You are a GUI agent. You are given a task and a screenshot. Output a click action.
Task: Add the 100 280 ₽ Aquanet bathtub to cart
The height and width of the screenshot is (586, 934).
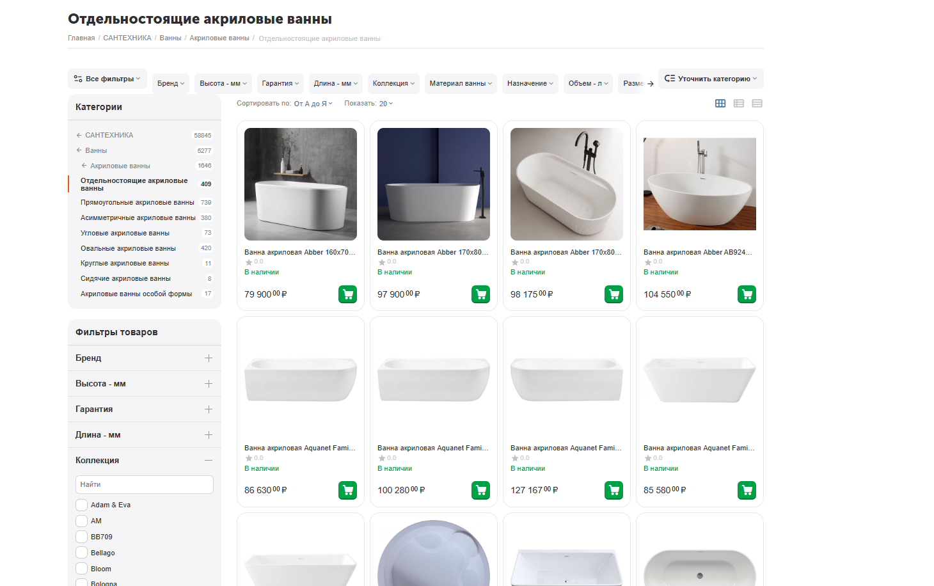(481, 490)
